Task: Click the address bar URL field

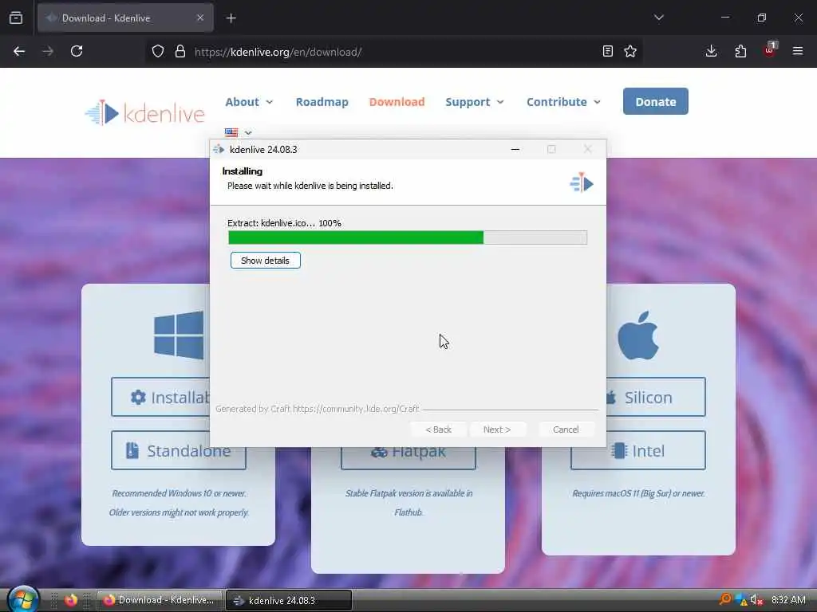Action: 396,52
